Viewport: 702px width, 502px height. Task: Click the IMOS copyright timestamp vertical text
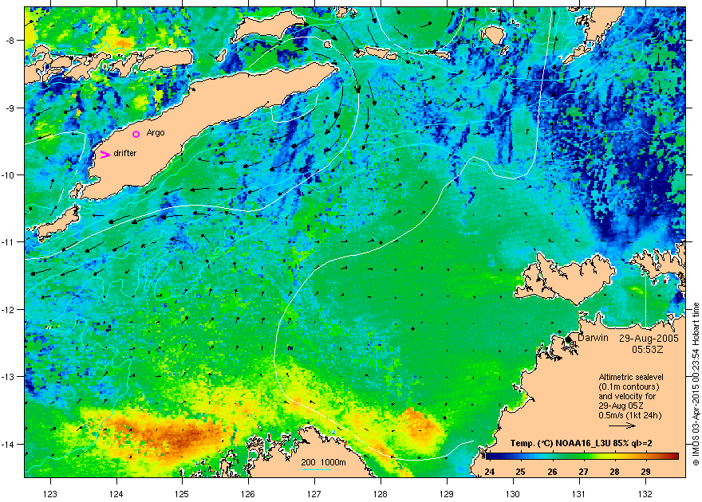(x=696, y=384)
